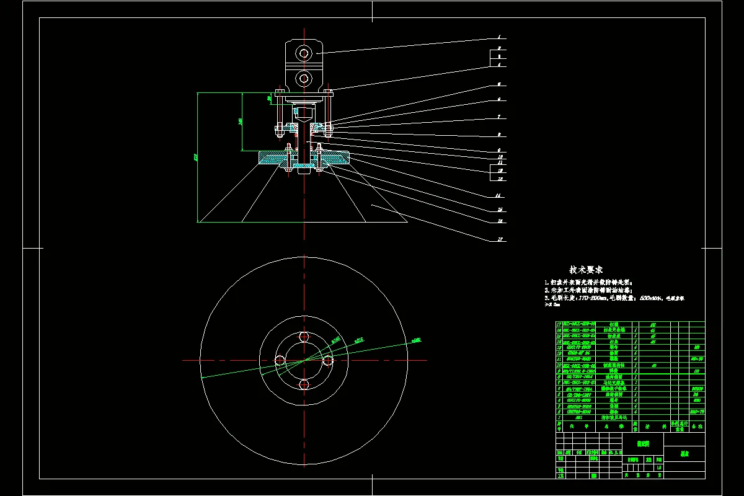Click part callout number 7 label
This screenshot has width=744, height=496.
pos(498,117)
